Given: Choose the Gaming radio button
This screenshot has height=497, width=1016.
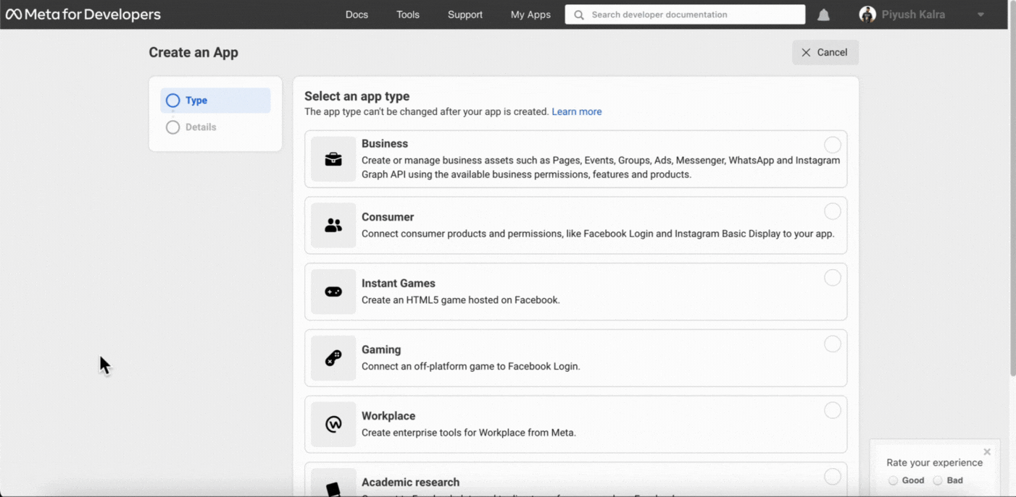Looking at the screenshot, I should (x=832, y=344).
